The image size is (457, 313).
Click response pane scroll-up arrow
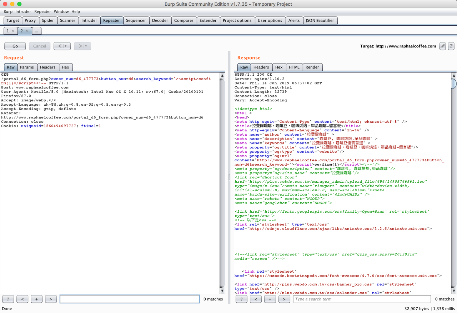(x=454, y=76)
